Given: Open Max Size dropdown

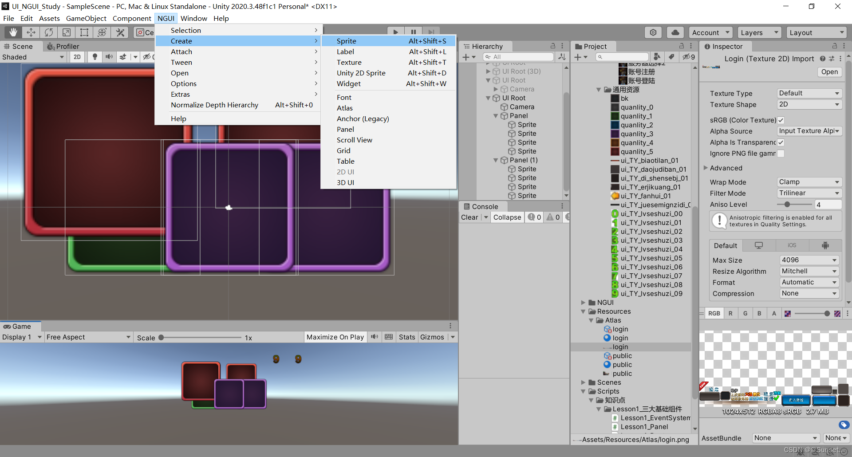Looking at the screenshot, I should pos(809,260).
